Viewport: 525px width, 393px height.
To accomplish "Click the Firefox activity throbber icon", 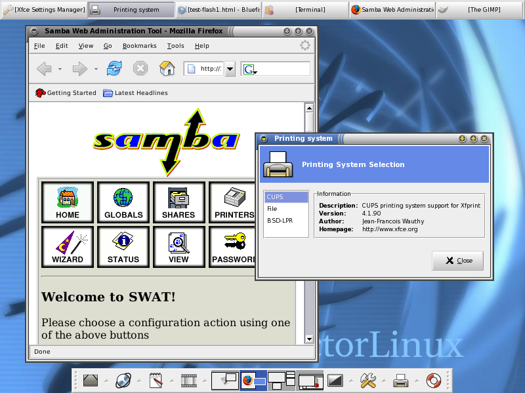I will click(305, 45).
